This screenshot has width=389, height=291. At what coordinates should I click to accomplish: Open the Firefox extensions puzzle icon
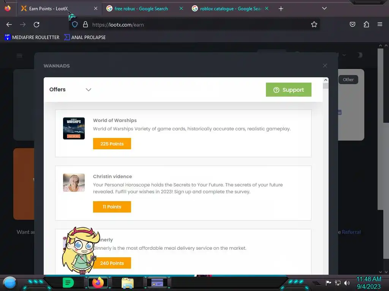pyautogui.click(x=366, y=24)
